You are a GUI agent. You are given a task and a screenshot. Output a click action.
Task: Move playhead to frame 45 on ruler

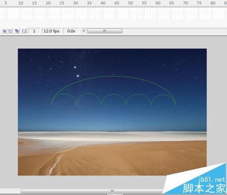point(117,3)
